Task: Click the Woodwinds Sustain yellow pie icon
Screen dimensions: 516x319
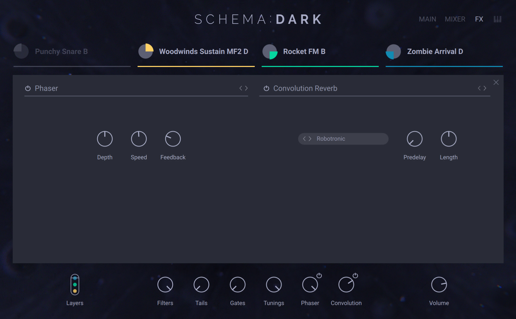Action: [146, 51]
